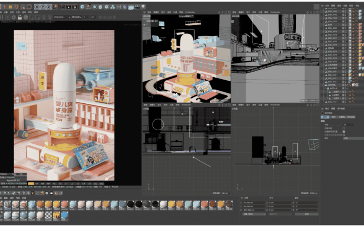Open the size mode dropdown in coordinates
Image resolution: width=364 pixels, height=227 pixels.
pos(280,214)
